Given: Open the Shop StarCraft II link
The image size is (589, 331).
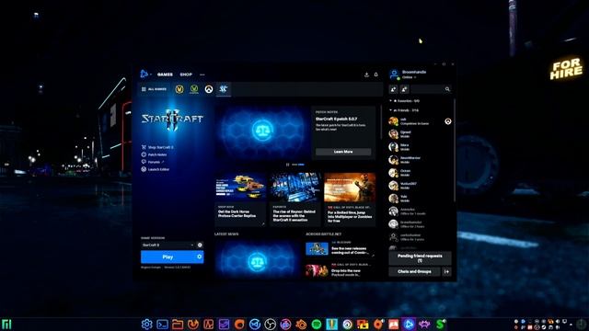Looking at the screenshot, I should click(x=157, y=147).
